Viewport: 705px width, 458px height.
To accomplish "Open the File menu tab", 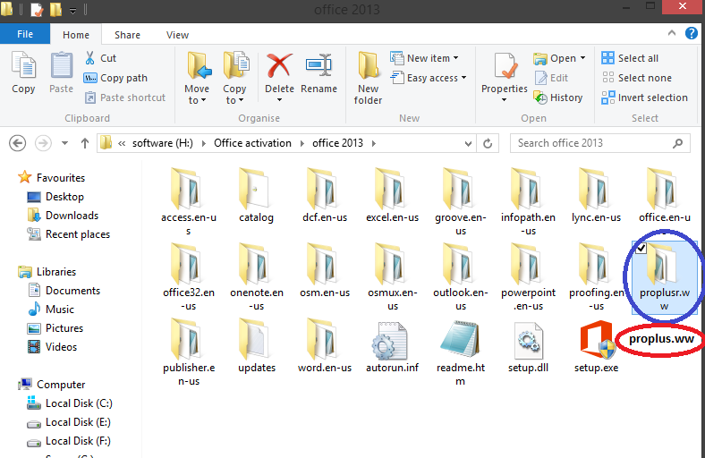I will (x=25, y=35).
